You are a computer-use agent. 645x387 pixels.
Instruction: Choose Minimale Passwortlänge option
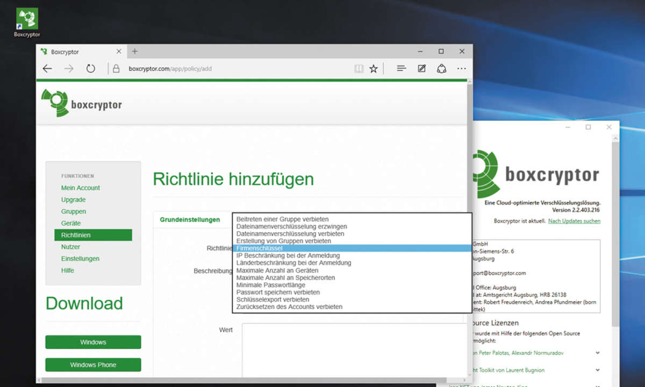click(352, 285)
